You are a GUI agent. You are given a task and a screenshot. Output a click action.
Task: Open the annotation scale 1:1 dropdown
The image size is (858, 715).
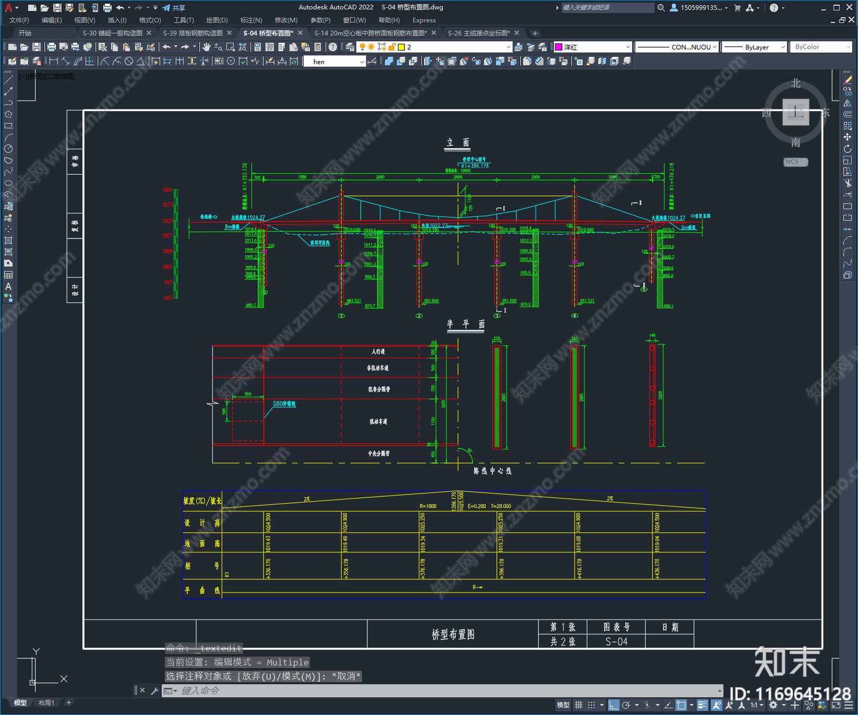(757, 705)
